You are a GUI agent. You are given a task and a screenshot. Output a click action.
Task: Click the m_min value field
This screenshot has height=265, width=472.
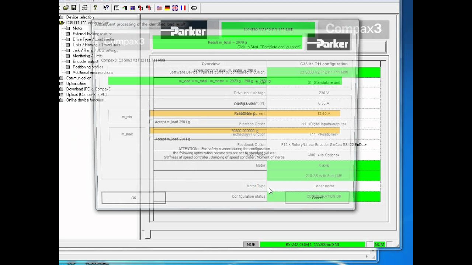(244, 114)
